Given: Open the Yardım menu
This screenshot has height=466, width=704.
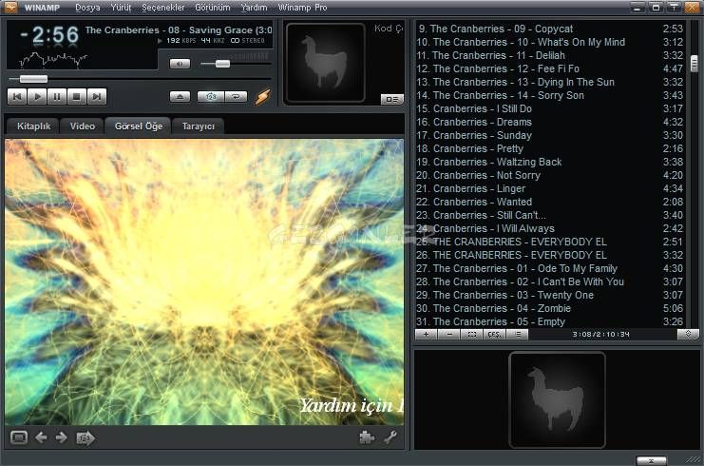Looking at the screenshot, I should click(254, 8).
